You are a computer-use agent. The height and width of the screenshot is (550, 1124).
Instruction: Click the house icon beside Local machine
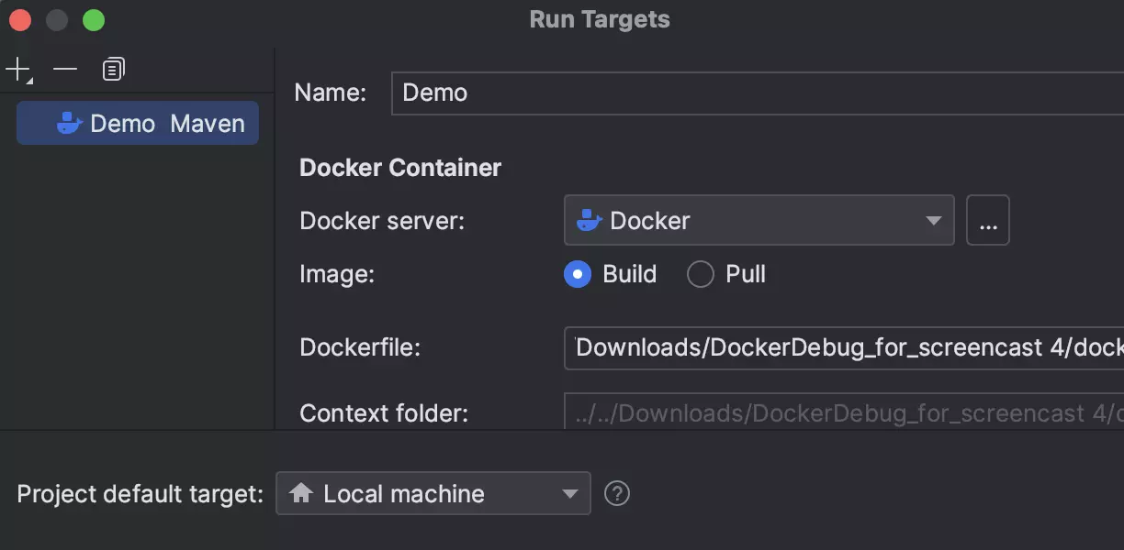300,494
